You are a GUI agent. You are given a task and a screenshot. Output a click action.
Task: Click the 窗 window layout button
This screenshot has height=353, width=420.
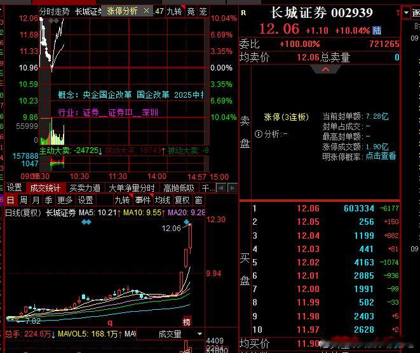198,200
